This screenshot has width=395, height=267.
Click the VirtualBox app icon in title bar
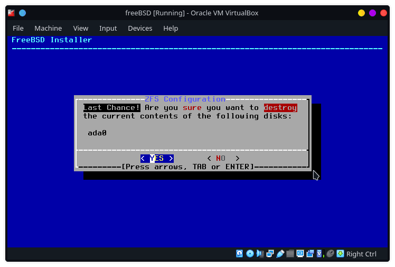point(11,13)
